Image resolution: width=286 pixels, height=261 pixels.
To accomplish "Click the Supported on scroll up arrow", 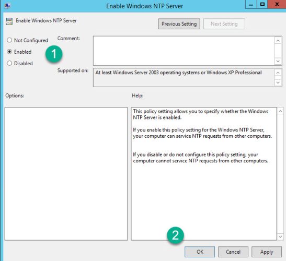I will [x=278, y=73].
